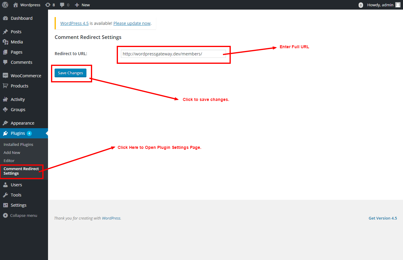This screenshot has width=403, height=260.
Task: Follow the WordPress 4.5 link
Action: pyautogui.click(x=74, y=23)
